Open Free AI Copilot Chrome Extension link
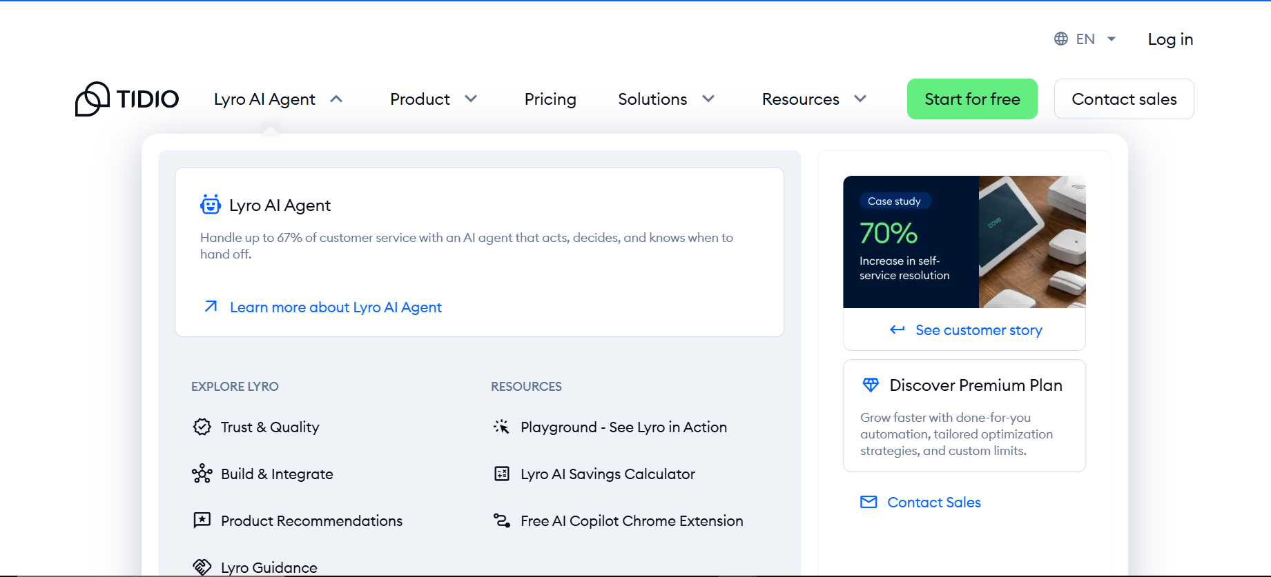The width and height of the screenshot is (1271, 577). pyautogui.click(x=632, y=521)
